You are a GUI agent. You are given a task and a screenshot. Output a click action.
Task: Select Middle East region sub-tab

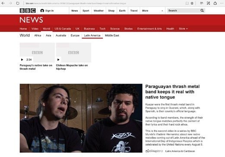pos(112,35)
